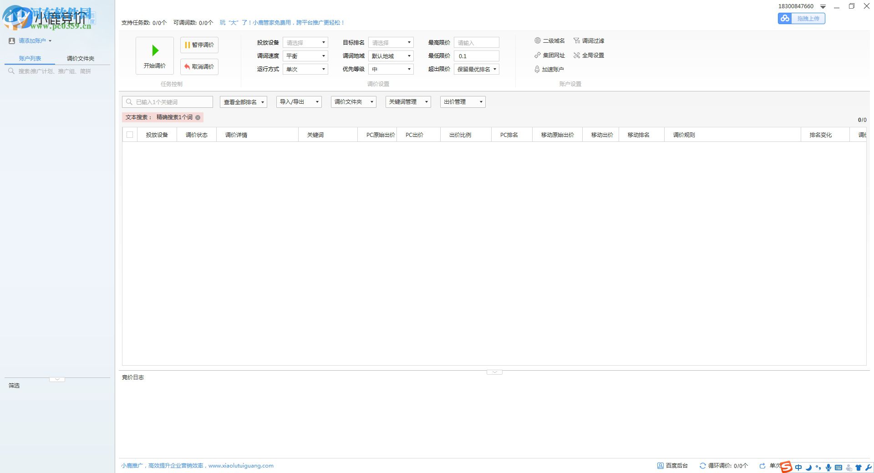
Task: Toggle Sogou moon half-width icon
Action: pyautogui.click(x=808, y=467)
